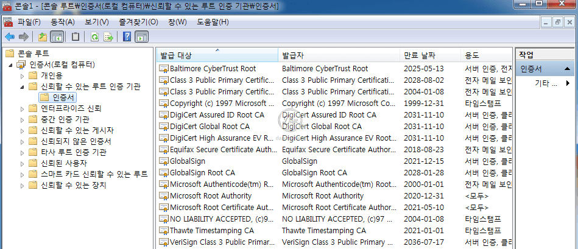Expand the 신뢰할 수 있는 게시자 arrow

22,130
